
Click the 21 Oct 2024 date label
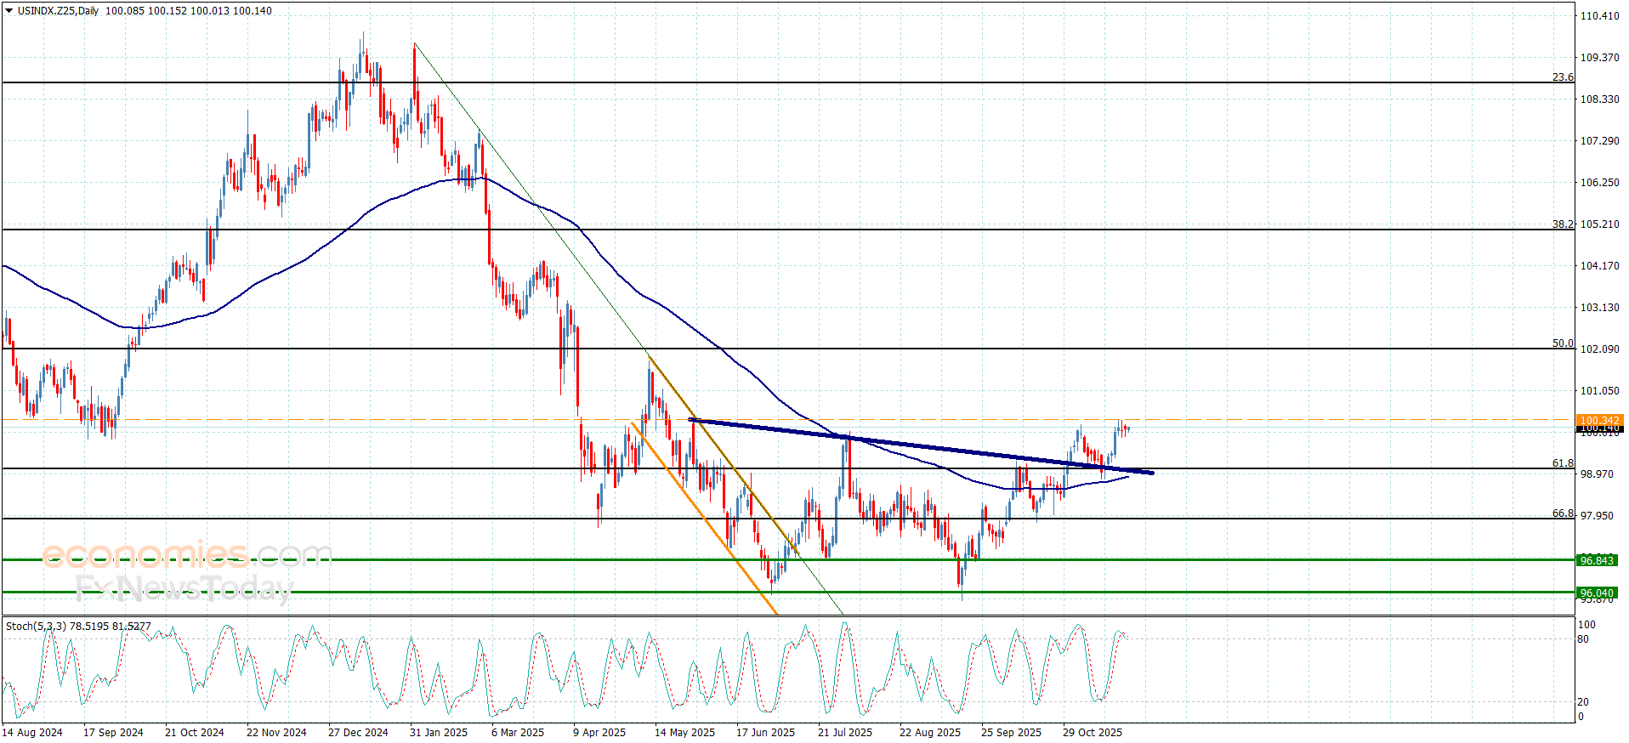[195, 732]
